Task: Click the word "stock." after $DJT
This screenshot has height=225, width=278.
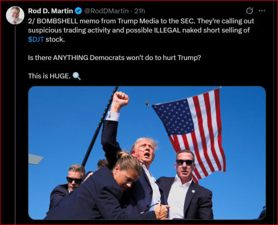Action: click(55, 39)
